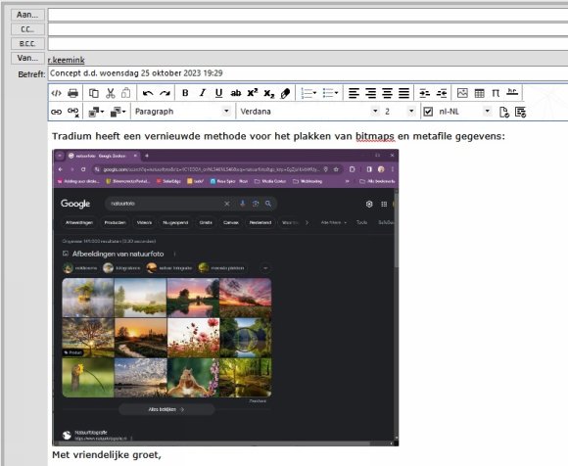Paste clipboard contents via the paste icon
The height and width of the screenshot is (466, 568).
125,93
